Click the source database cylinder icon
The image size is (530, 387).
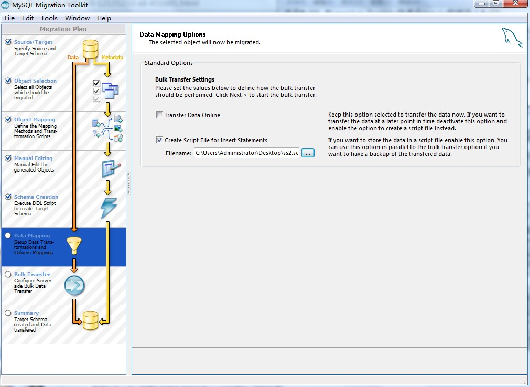(90, 49)
